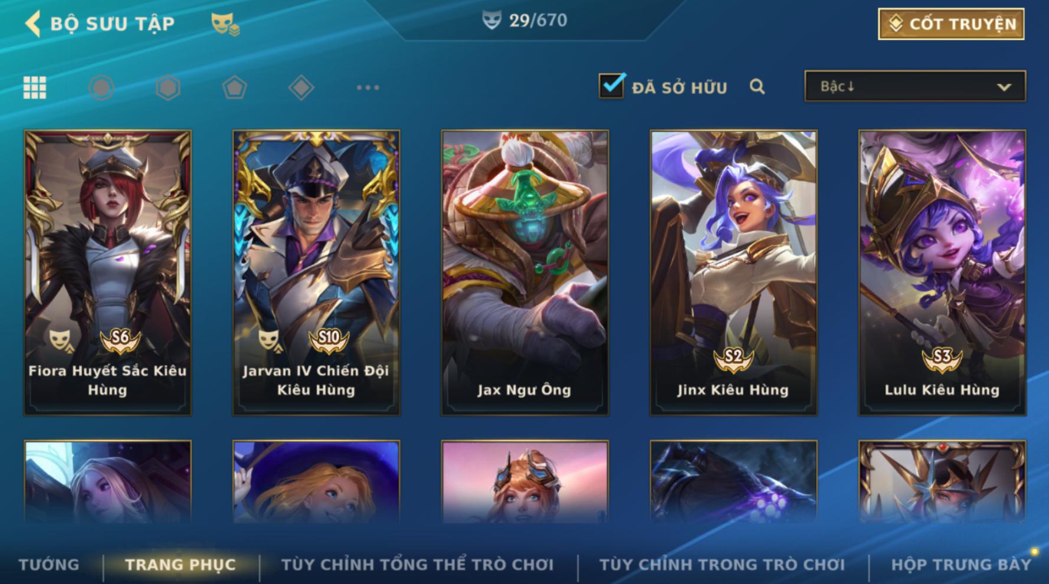Go back using the Bộ Sưu Tập arrow
Screen dimensions: 1049x584
33,24
